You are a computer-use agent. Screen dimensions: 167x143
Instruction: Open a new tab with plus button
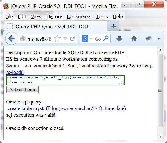click(x=114, y=26)
